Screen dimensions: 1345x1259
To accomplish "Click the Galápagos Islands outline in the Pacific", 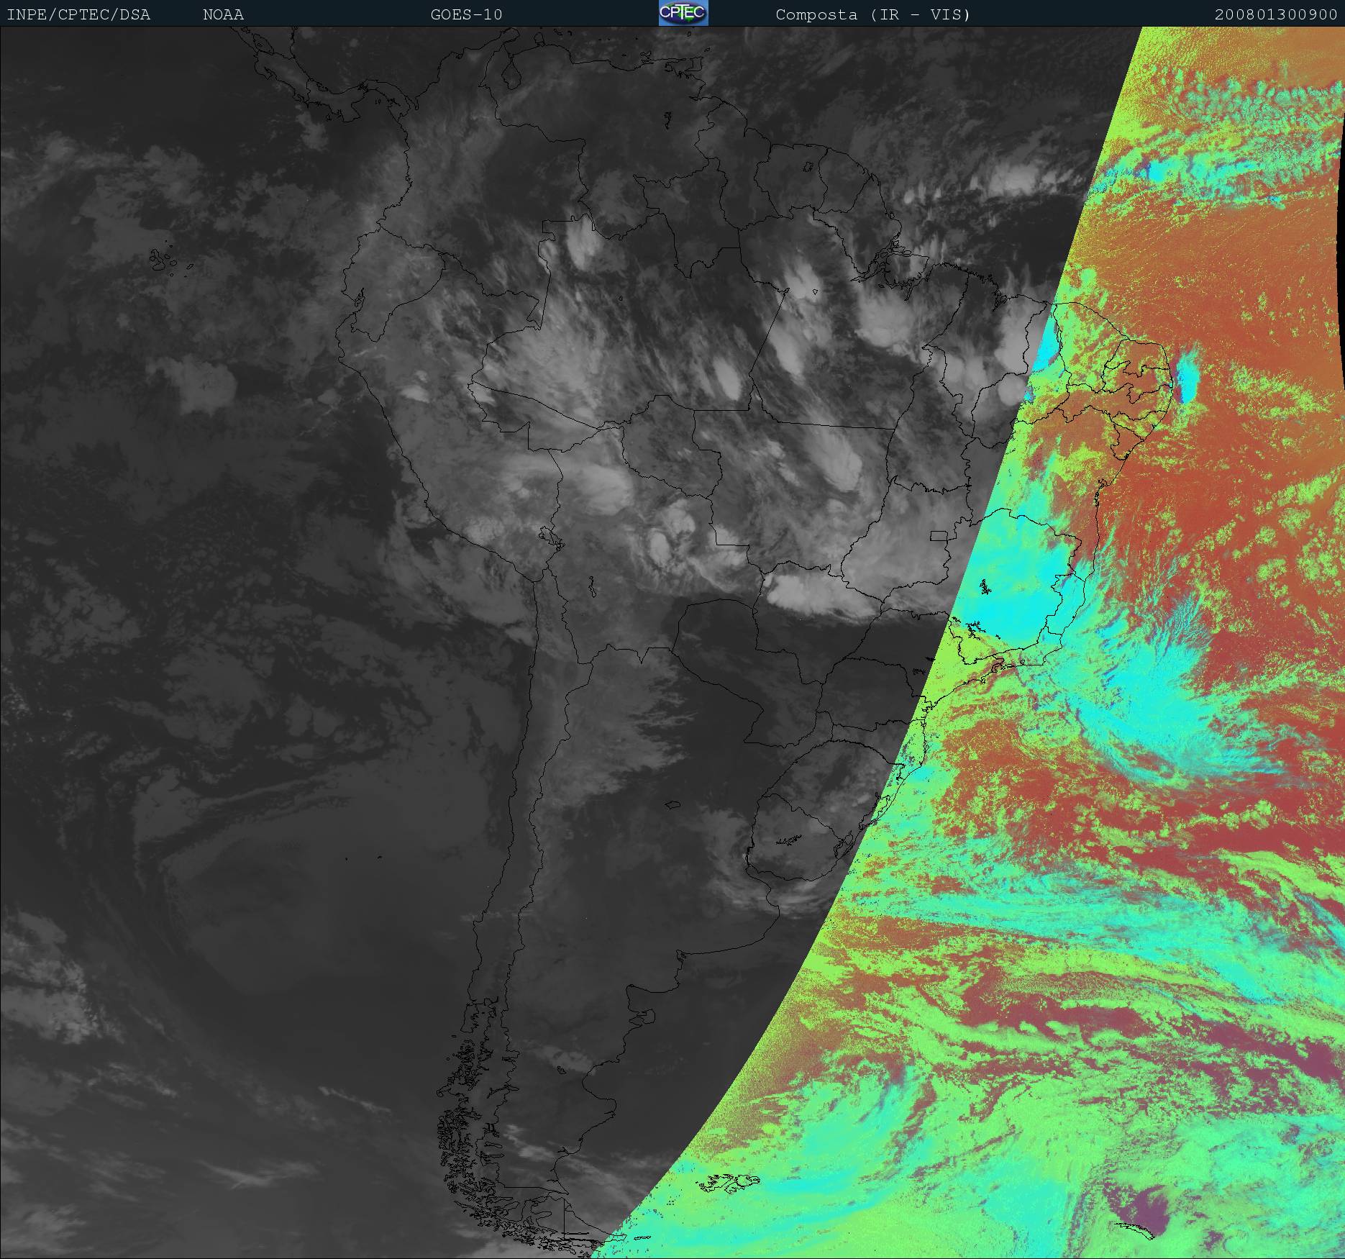I will tap(163, 260).
